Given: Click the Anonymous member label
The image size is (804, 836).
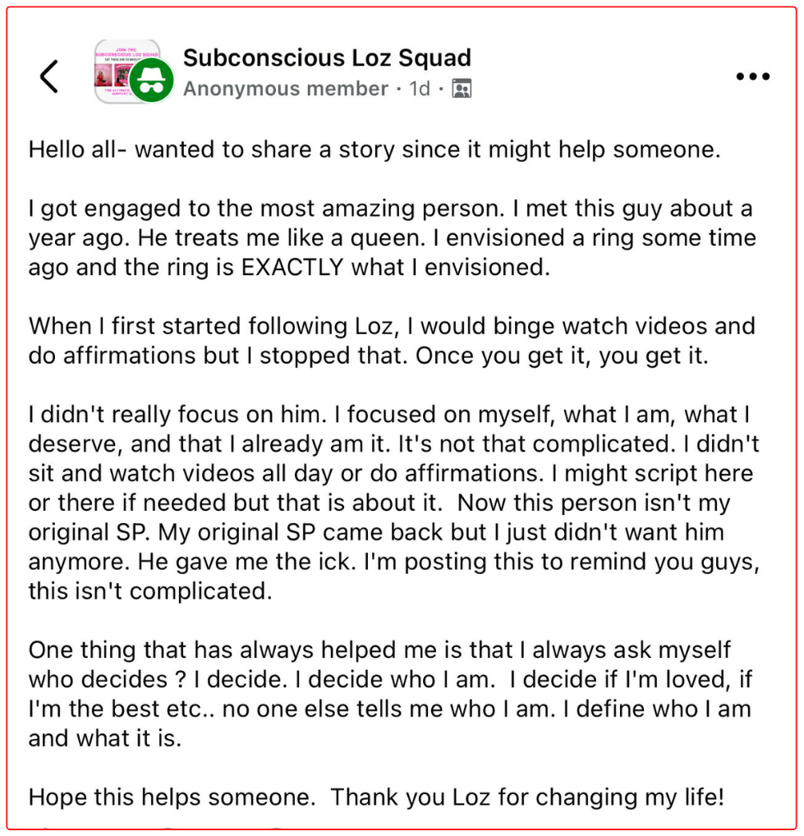Looking at the screenshot, I should pyautogui.click(x=285, y=89).
